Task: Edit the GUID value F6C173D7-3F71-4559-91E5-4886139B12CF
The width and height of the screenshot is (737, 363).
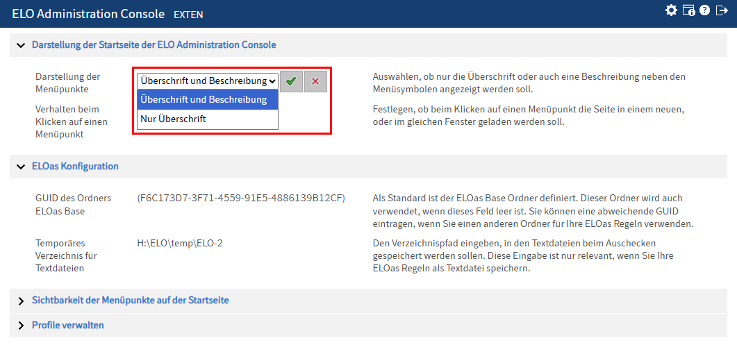Action: [x=241, y=199]
